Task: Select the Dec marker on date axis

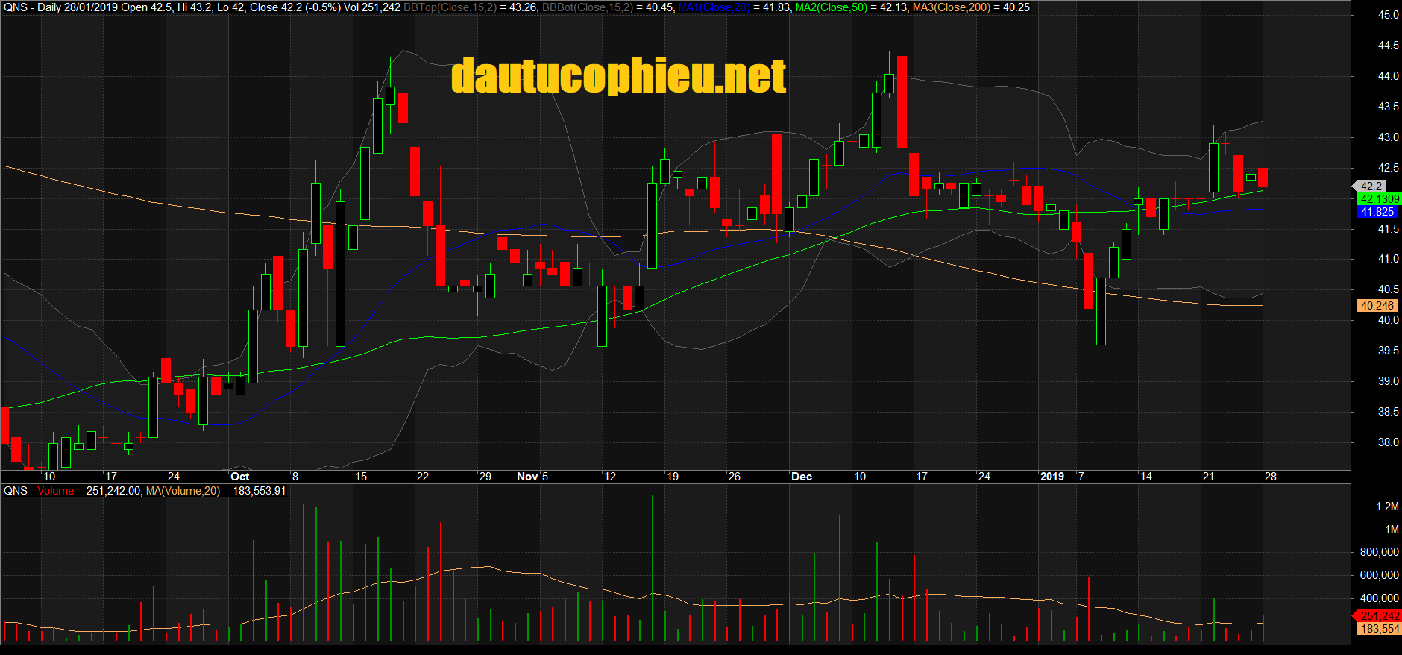Action: click(802, 477)
